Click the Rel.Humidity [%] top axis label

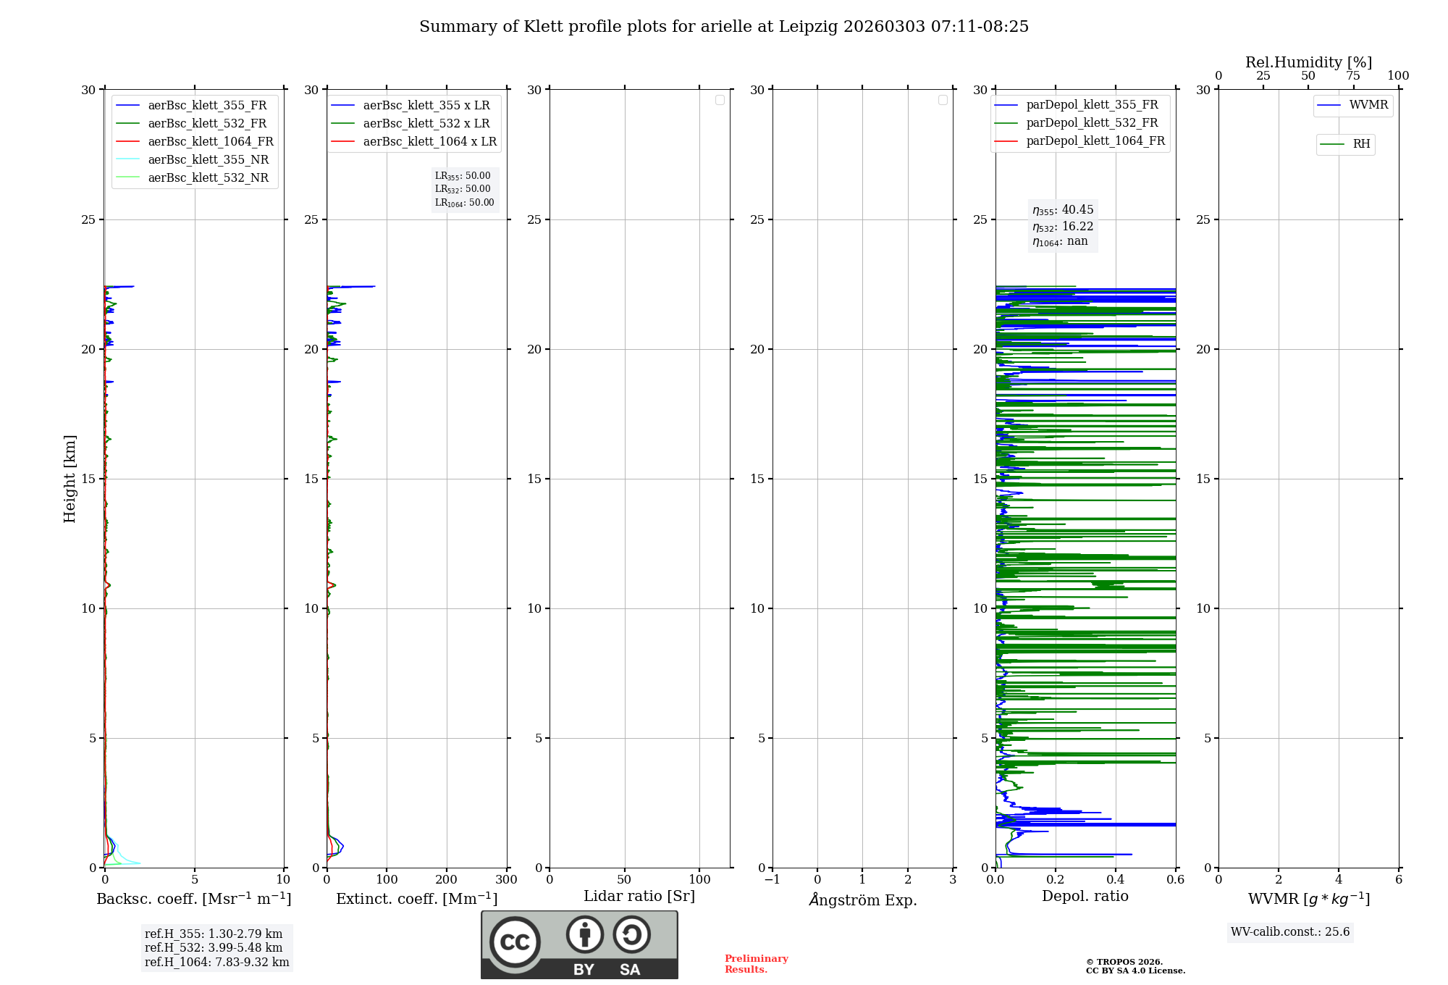1308,62
